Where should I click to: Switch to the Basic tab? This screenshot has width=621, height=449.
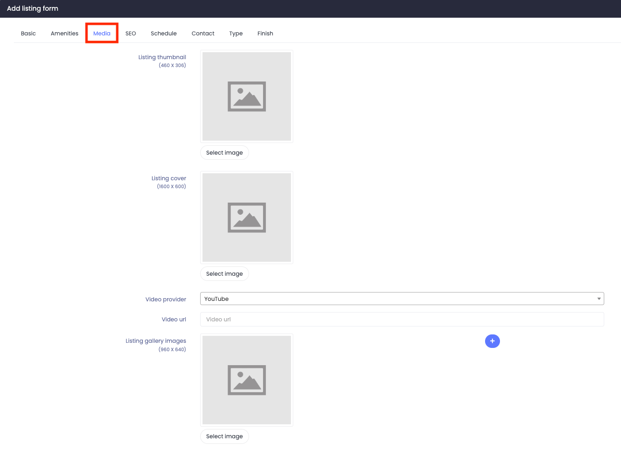[28, 34]
